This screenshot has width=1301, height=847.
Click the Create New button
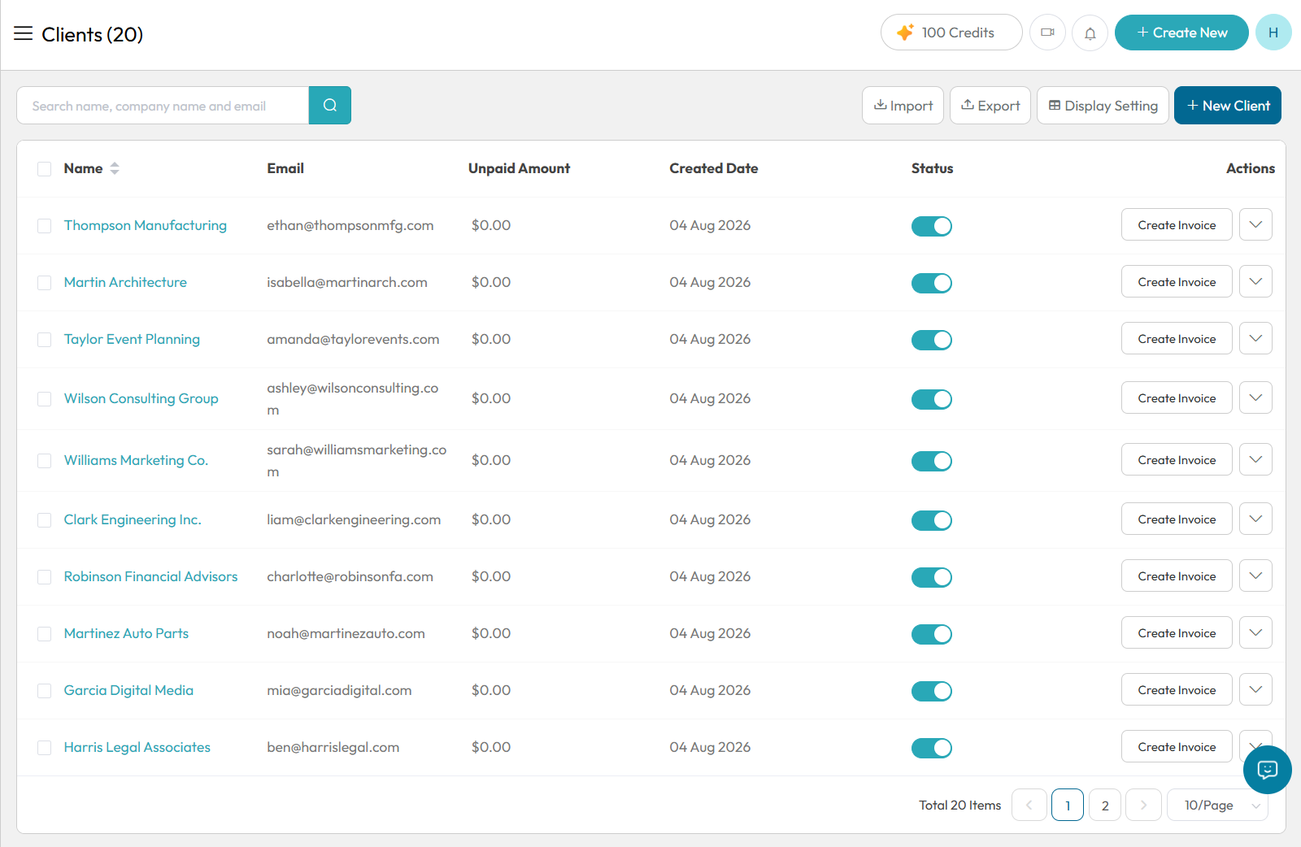(x=1181, y=33)
